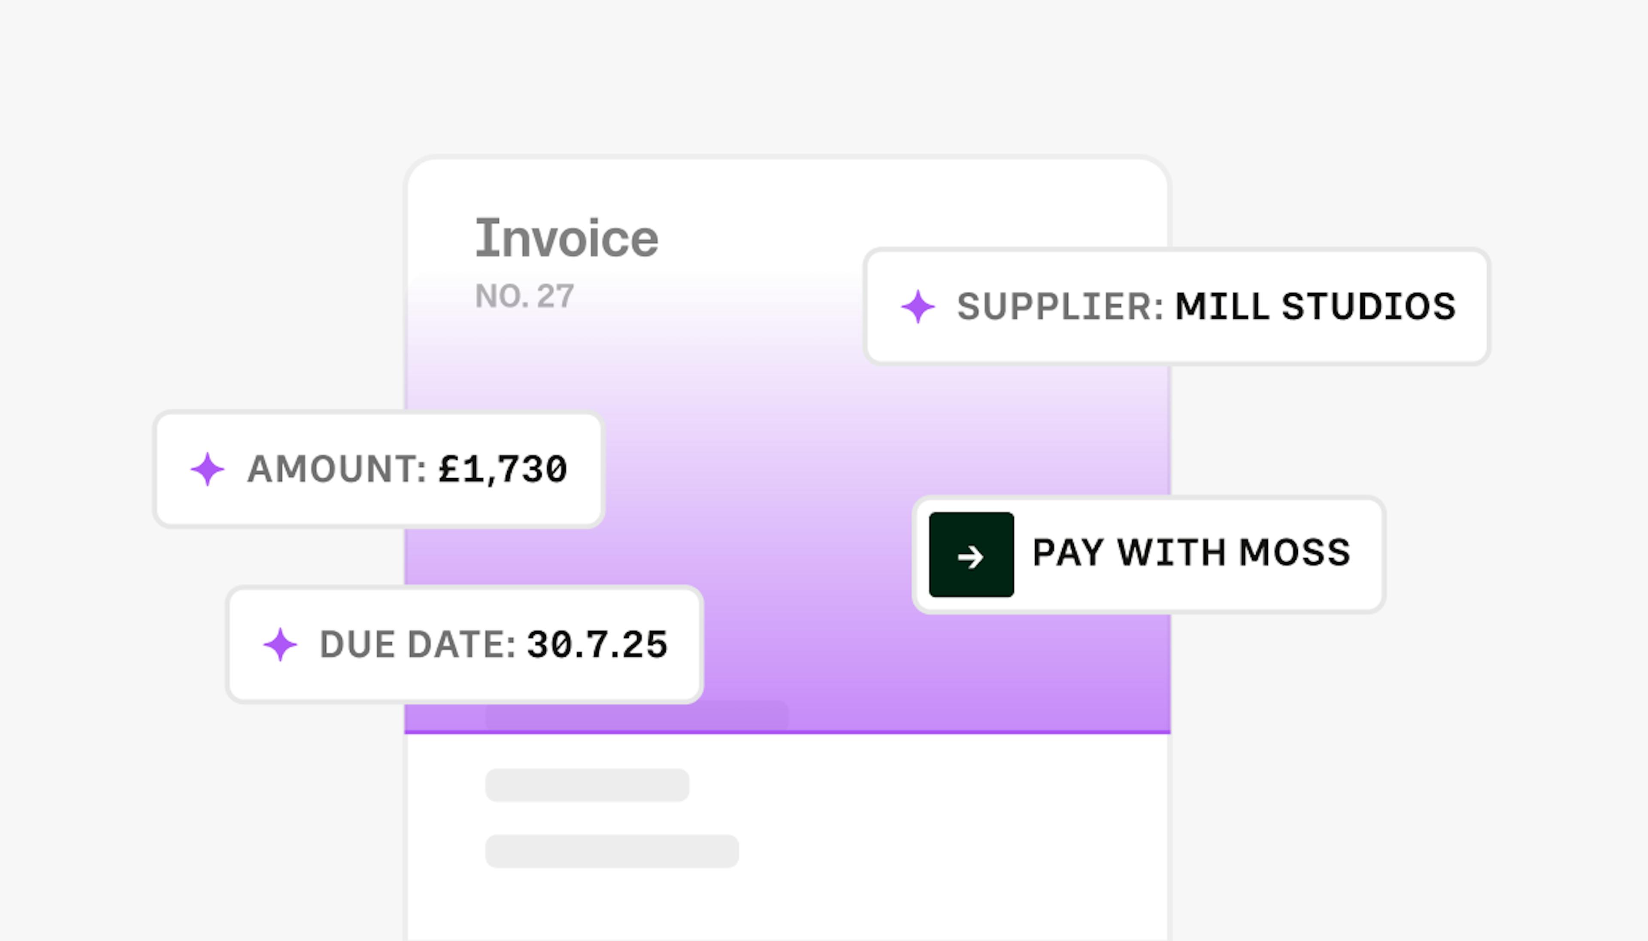This screenshot has height=941, width=1648.
Task: Click the sparkle icon beside Supplier
Action: click(x=918, y=306)
